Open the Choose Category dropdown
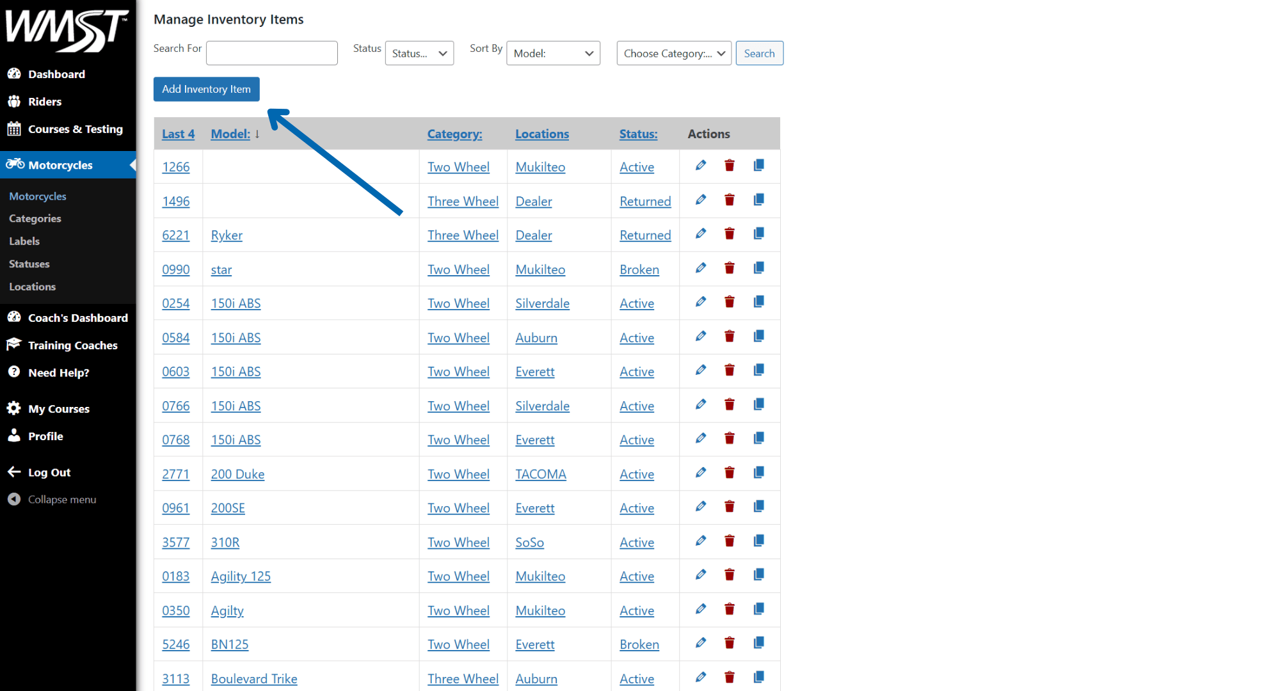 pyautogui.click(x=673, y=53)
